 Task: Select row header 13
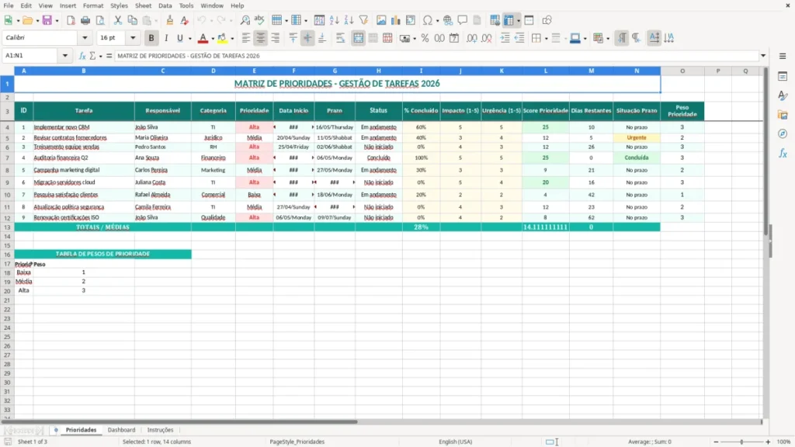[x=7, y=227]
